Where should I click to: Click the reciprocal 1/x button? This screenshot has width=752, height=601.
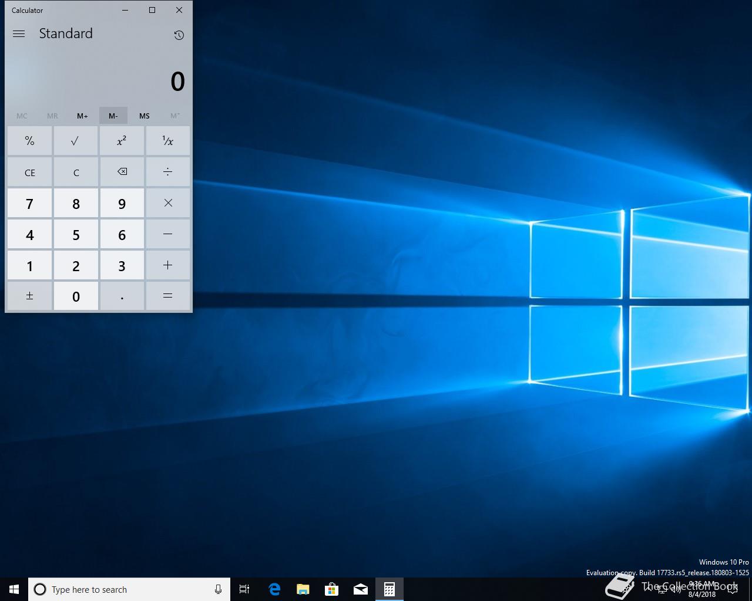click(x=167, y=141)
